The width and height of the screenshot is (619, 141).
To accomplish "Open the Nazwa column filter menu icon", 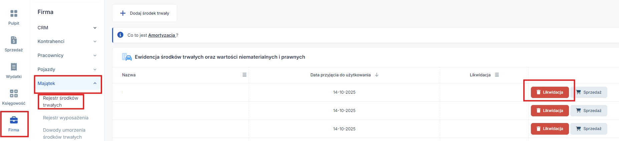I will coord(244,75).
